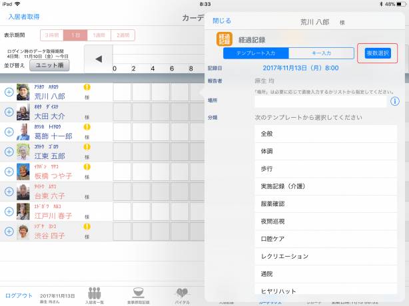Tap the left arrow to go back in timeline
The image size is (409, 306).
(99, 59)
